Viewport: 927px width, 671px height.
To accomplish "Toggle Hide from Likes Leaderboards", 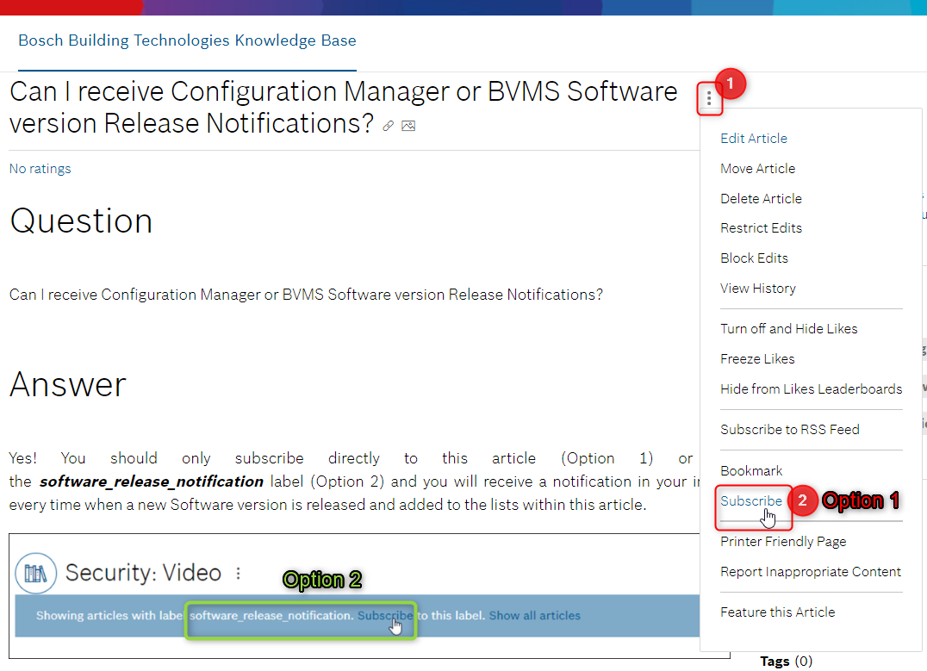I will click(x=811, y=388).
